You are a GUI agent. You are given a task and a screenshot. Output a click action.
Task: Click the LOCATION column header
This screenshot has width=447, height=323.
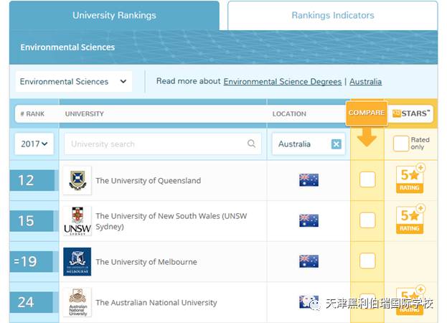[x=289, y=113]
